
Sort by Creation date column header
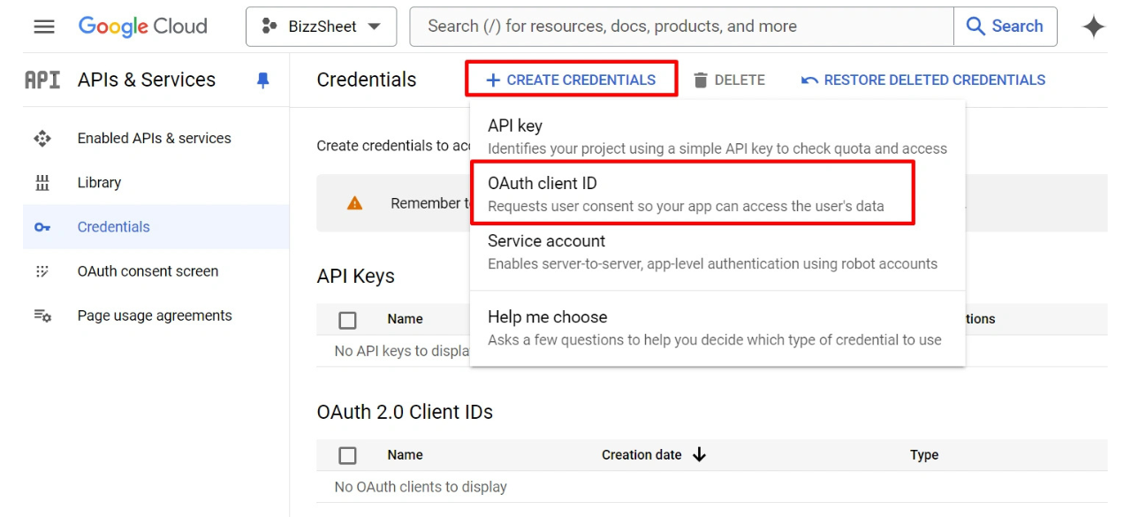click(x=641, y=455)
